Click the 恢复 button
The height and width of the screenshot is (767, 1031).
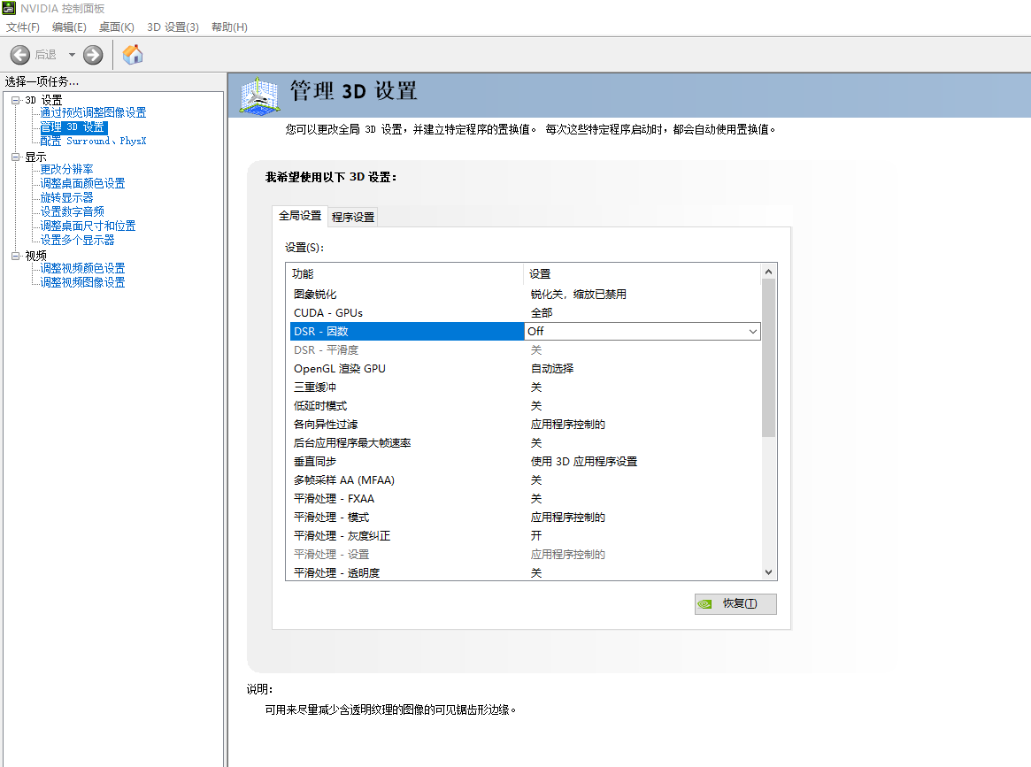(x=735, y=604)
